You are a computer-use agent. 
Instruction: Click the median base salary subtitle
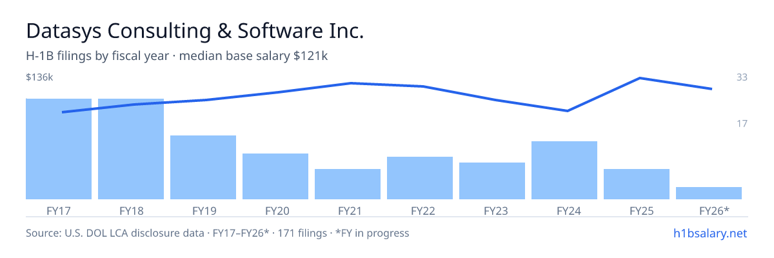click(x=177, y=56)
